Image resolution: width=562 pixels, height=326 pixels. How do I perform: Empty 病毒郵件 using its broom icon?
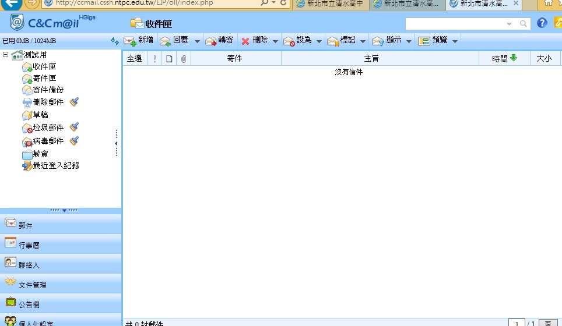tap(74, 141)
